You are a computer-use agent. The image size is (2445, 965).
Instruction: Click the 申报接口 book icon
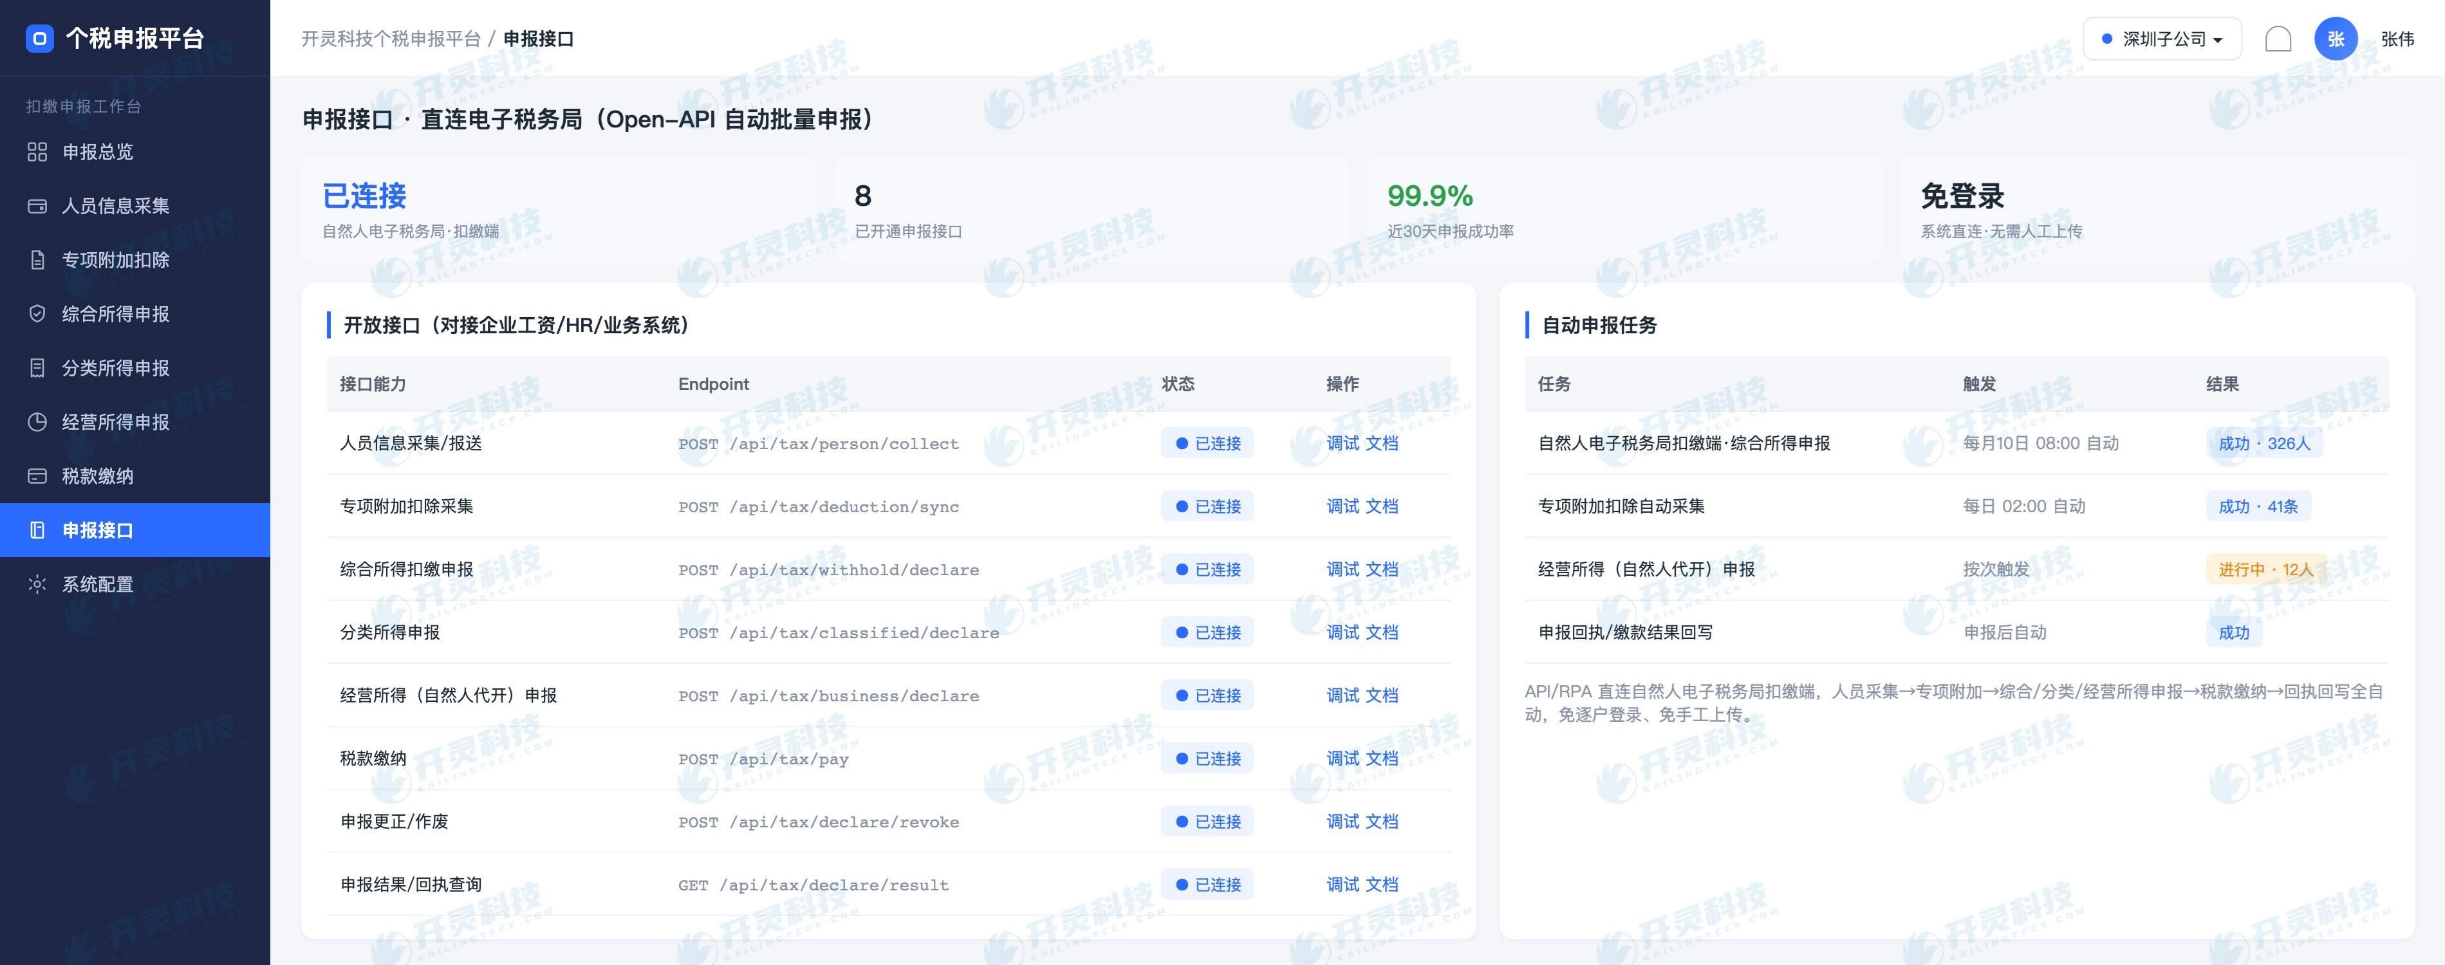point(37,530)
